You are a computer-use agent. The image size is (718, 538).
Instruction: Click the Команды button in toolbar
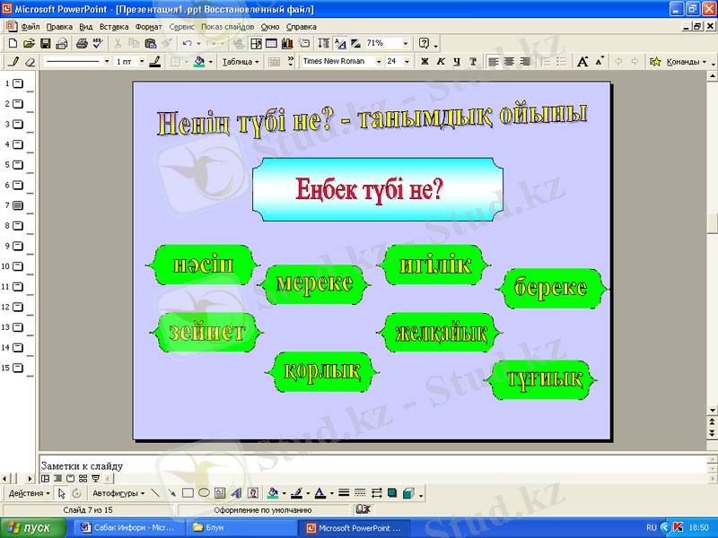[684, 62]
